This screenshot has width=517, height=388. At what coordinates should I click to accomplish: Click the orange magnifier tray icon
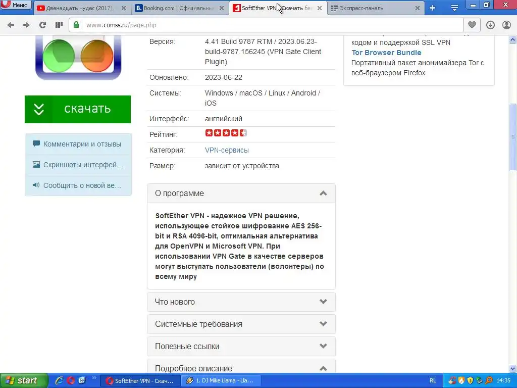click(x=489, y=380)
